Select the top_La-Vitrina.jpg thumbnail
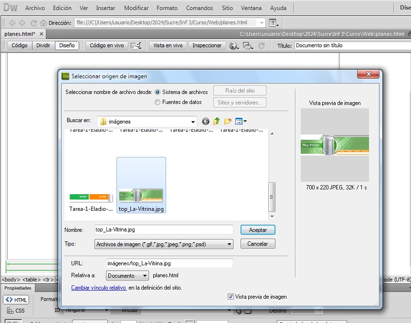The width and height of the screenshot is (411, 323). coord(141,185)
